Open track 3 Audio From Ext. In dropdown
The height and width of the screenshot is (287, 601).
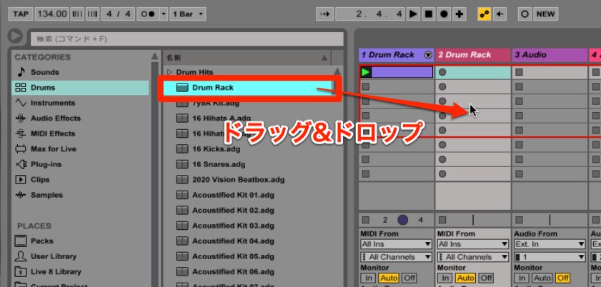coord(550,244)
